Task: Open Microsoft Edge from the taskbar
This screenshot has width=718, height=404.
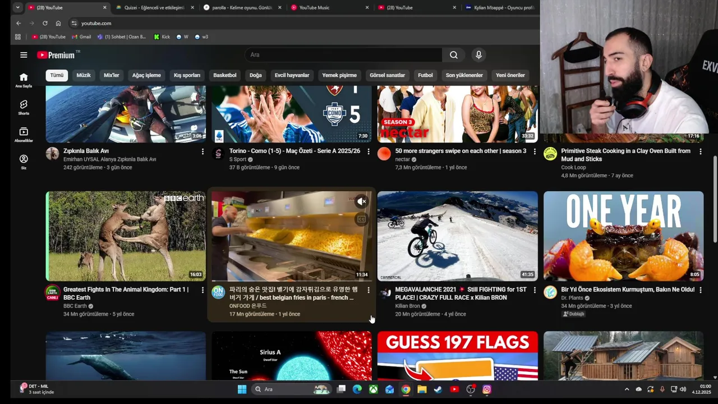Action: (x=357, y=389)
